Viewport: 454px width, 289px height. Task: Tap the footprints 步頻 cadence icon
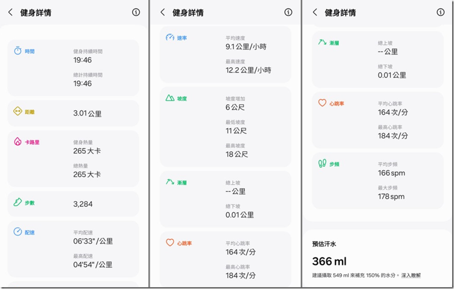(322, 163)
